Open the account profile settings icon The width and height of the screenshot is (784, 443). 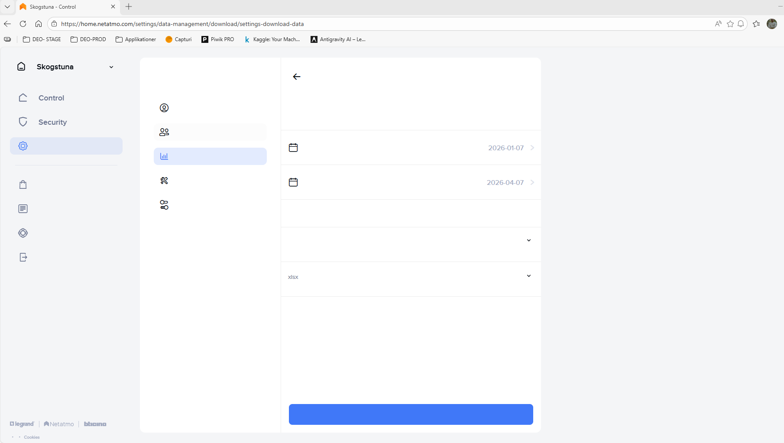point(164,108)
